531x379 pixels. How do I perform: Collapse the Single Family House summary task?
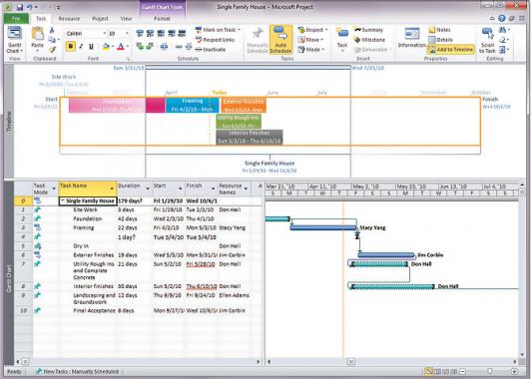62,201
